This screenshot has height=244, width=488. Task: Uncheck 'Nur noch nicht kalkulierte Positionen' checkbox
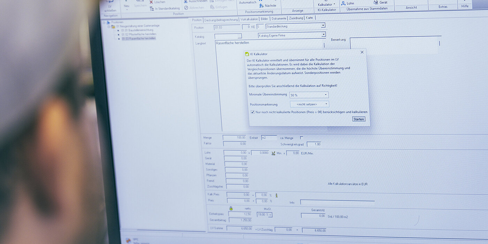tap(253, 112)
